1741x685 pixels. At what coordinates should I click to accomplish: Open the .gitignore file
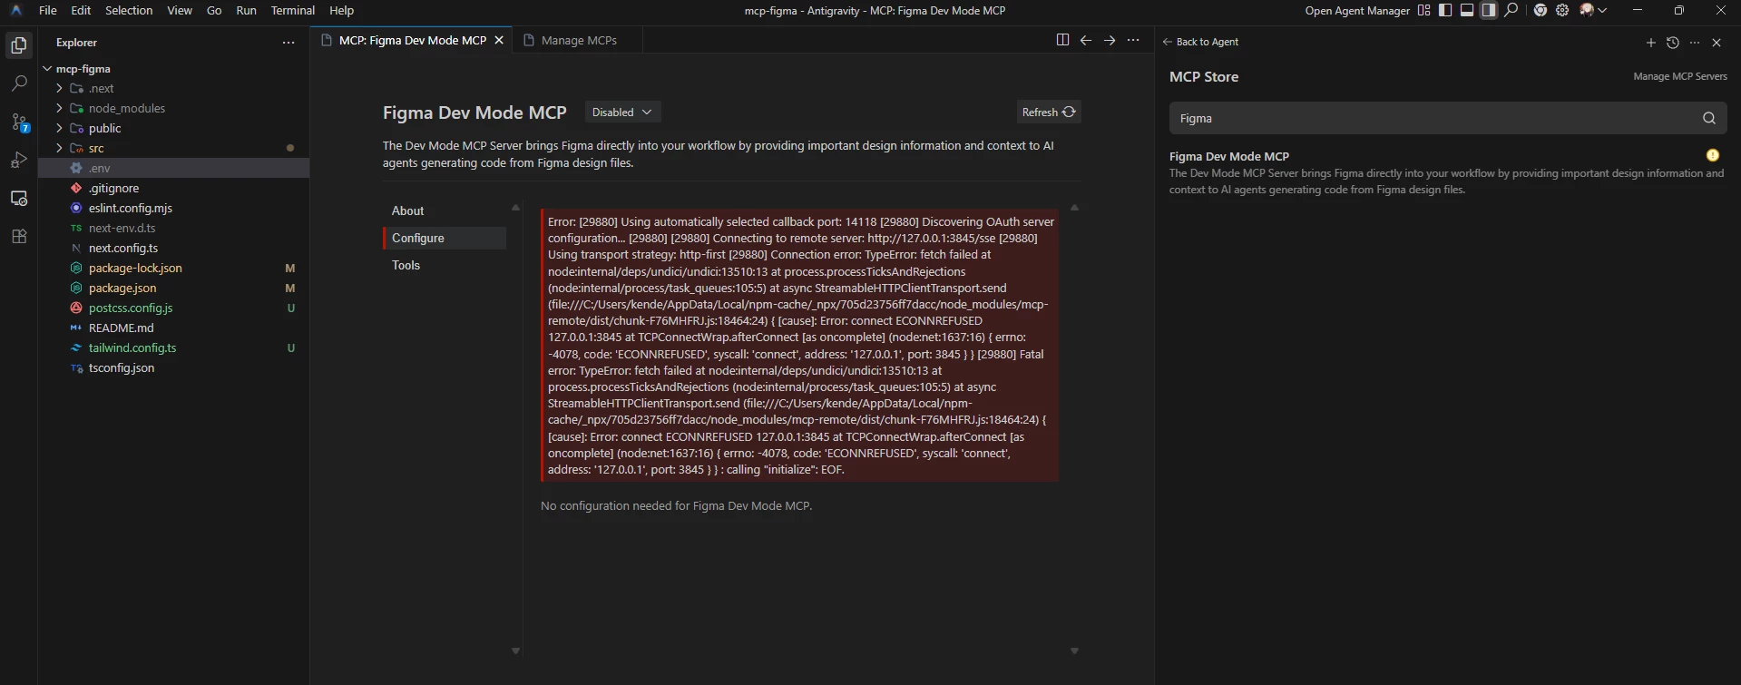(x=174, y=188)
